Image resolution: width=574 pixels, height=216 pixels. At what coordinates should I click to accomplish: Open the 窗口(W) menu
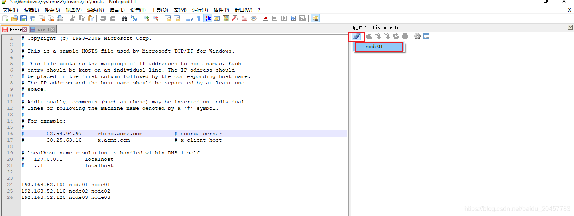[x=243, y=10]
